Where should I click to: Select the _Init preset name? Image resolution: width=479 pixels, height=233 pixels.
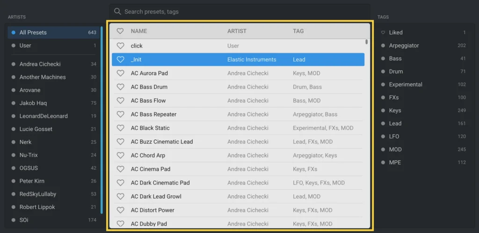point(136,60)
